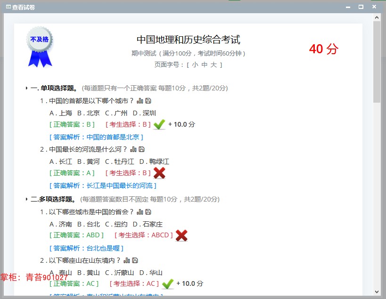Click the red 40 分 score
Image resolution: width=386 pixels, height=299 pixels.
click(324, 49)
